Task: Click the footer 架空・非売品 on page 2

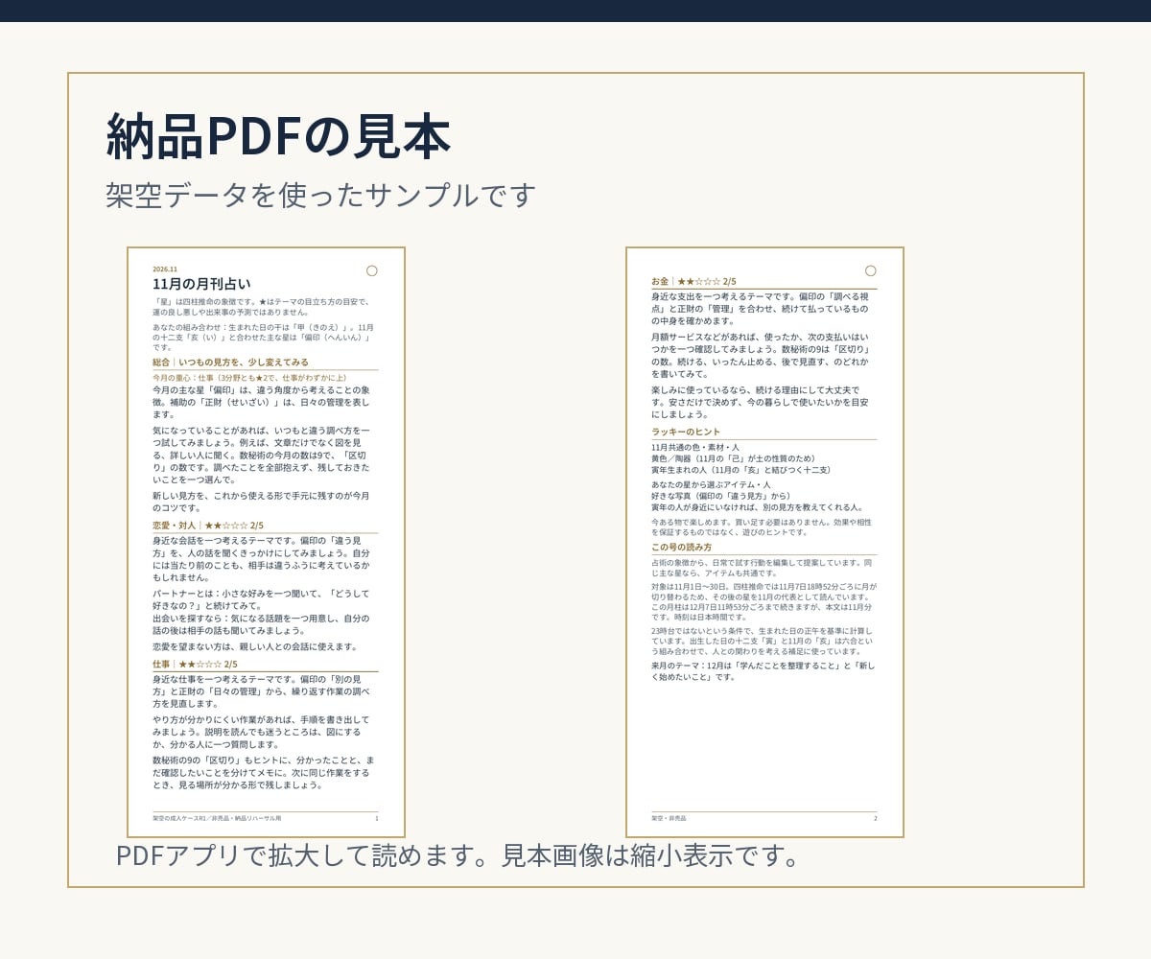Action: point(669,818)
